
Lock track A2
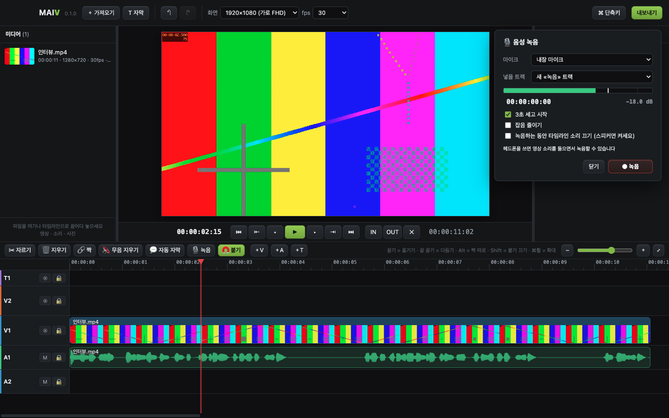tap(59, 382)
